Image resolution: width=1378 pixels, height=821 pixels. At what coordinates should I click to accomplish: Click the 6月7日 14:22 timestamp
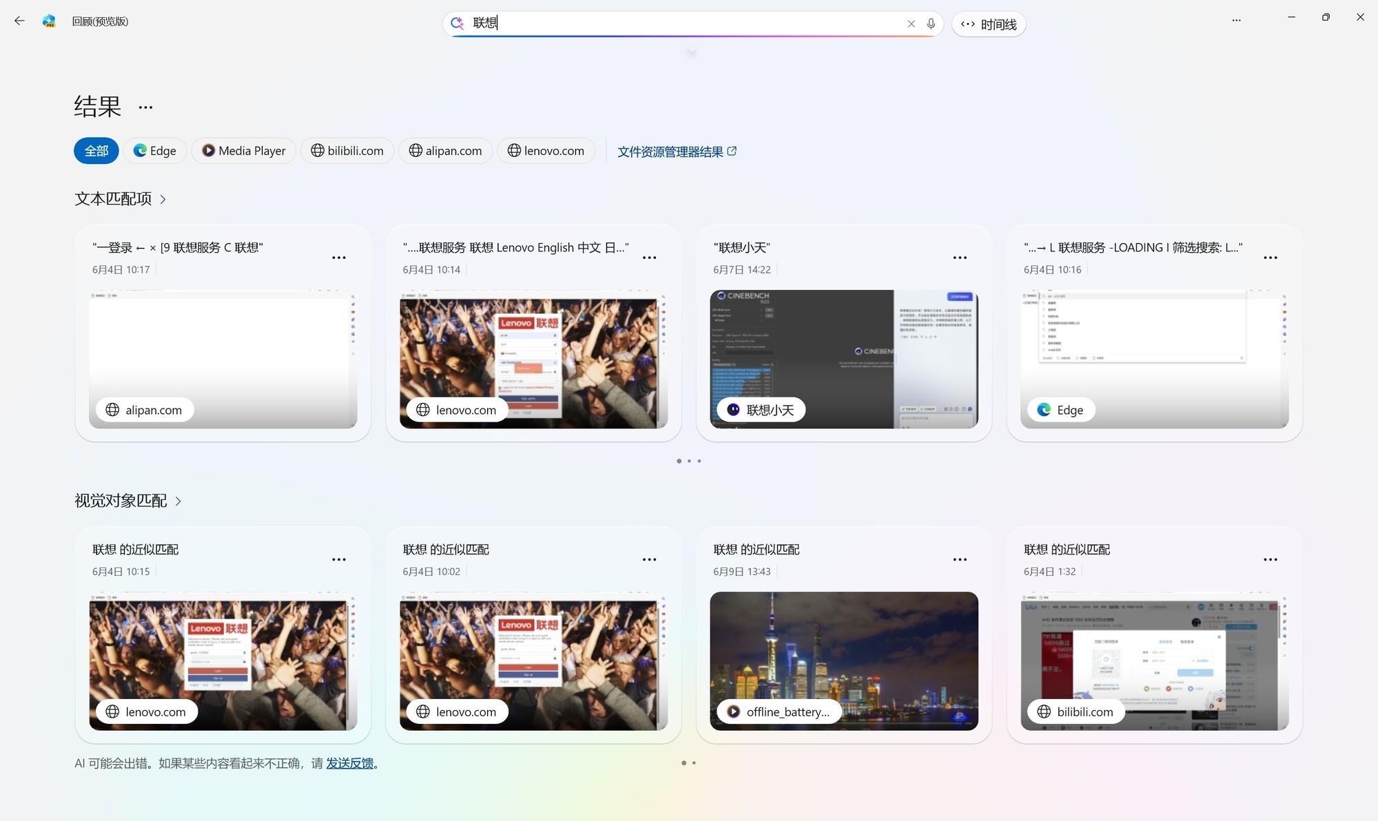(742, 270)
